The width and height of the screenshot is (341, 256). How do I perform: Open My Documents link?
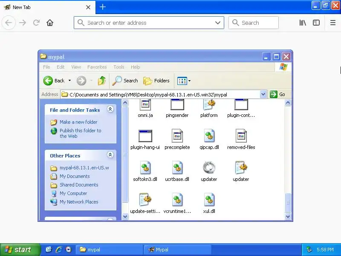click(75, 176)
